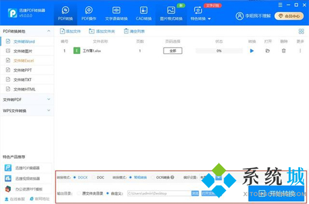Start conversion with the blue play icon

click(252, 51)
